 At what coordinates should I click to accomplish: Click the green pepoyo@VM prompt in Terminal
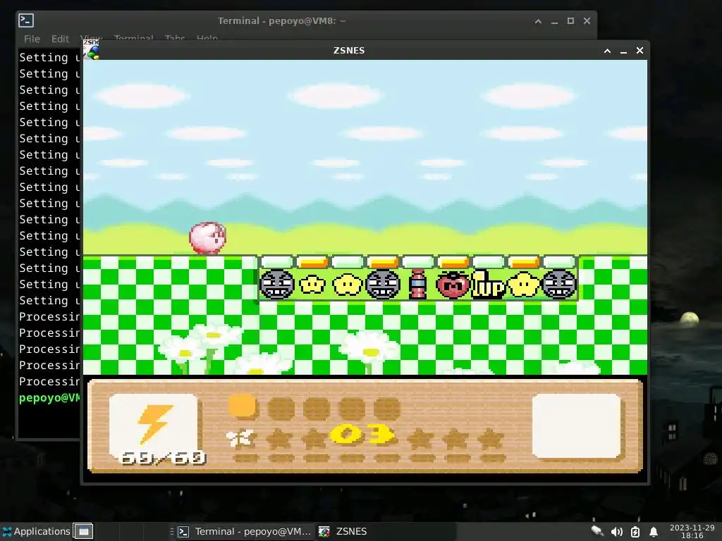[49, 397]
